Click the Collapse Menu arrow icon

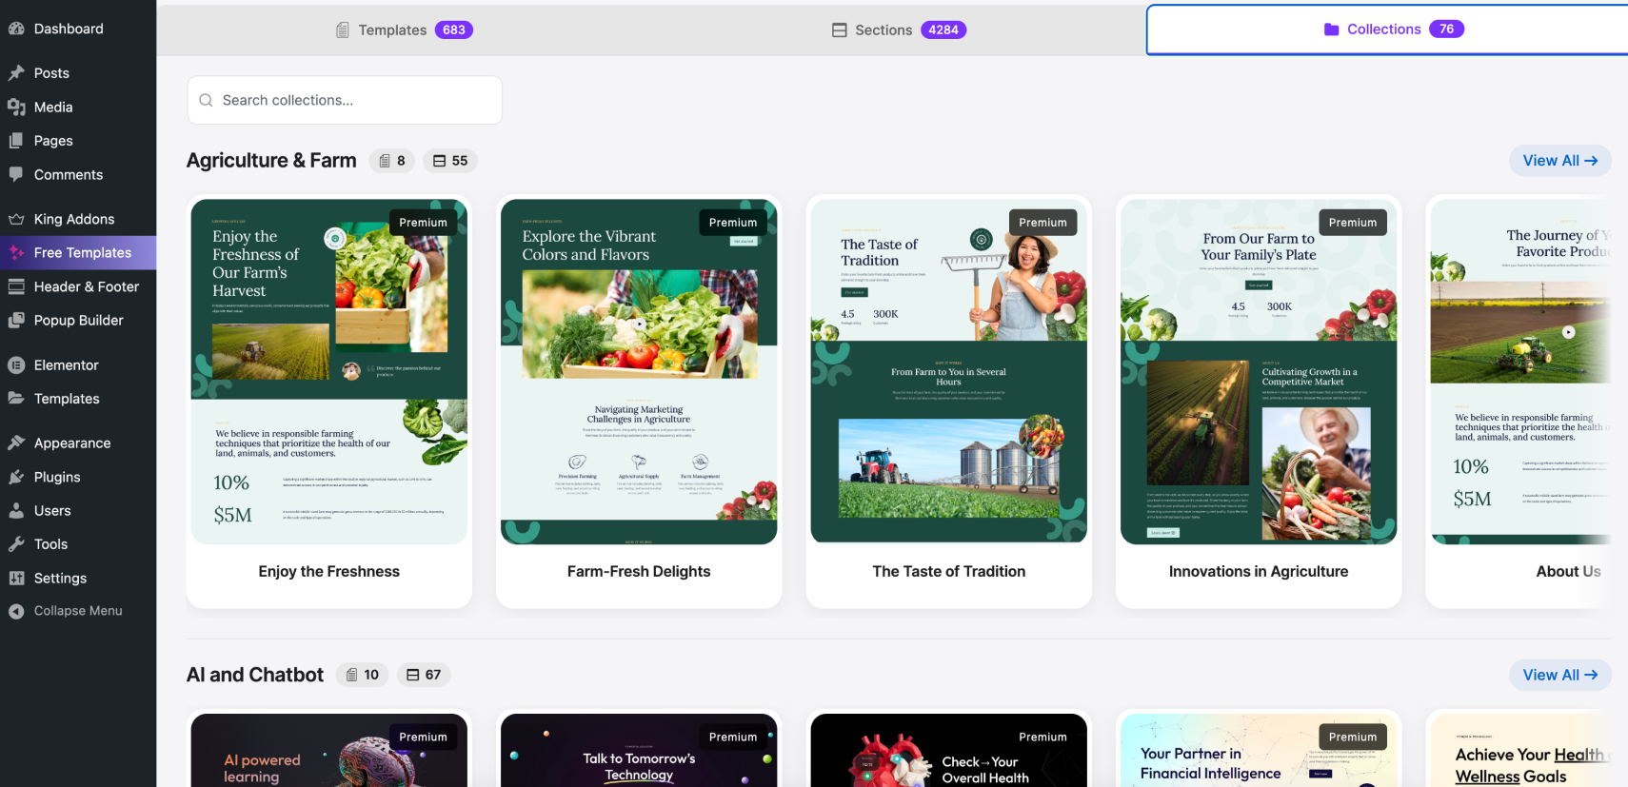tap(16, 611)
